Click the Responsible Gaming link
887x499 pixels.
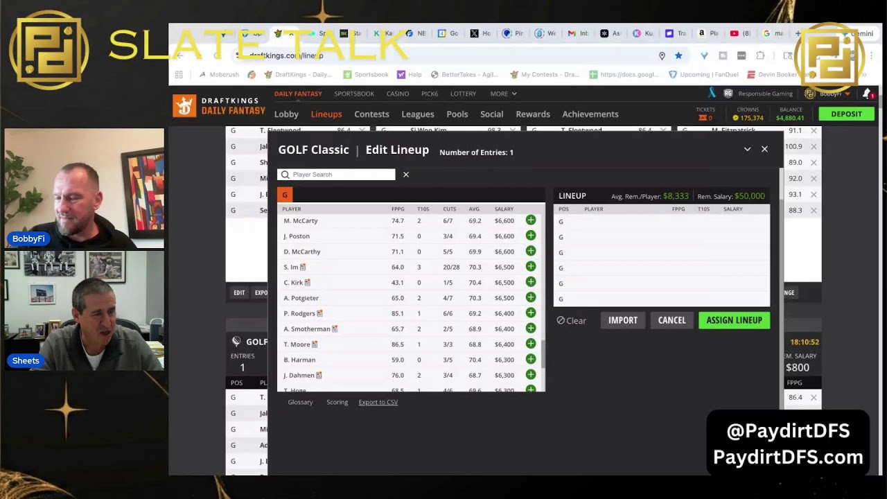pyautogui.click(x=765, y=94)
